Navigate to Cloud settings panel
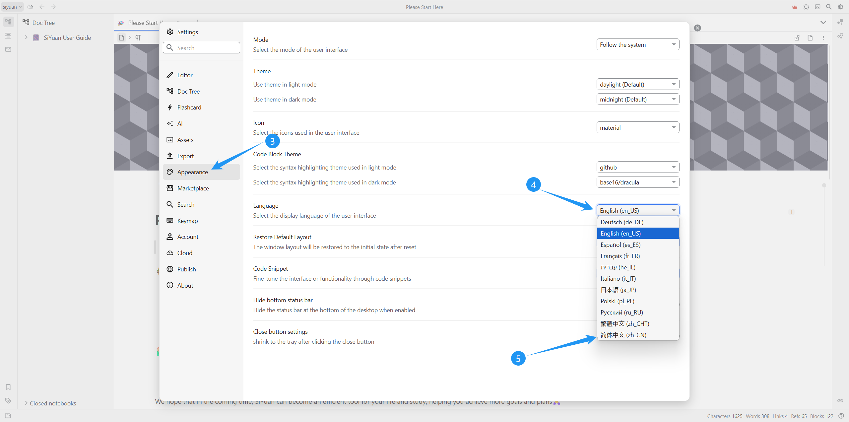Screen dimensions: 849x422 tap(184, 253)
